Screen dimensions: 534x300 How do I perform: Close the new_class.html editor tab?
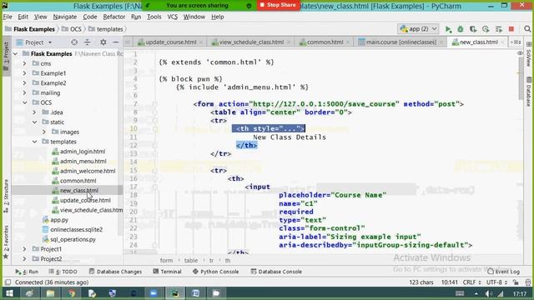[502, 42]
